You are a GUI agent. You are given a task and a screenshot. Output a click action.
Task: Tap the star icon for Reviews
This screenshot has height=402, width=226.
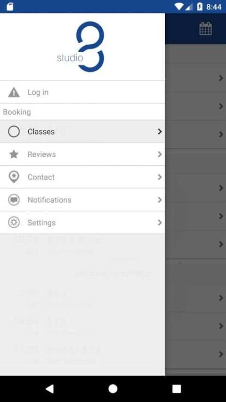tap(14, 154)
